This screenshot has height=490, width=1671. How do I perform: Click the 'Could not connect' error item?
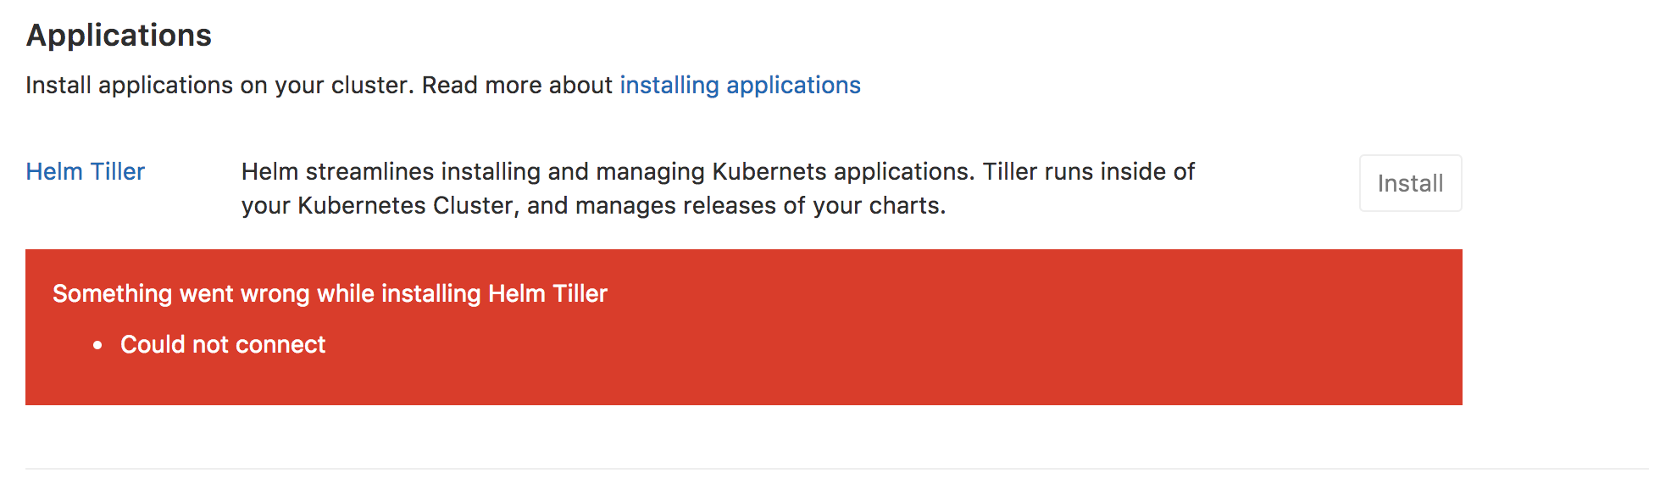tap(223, 344)
